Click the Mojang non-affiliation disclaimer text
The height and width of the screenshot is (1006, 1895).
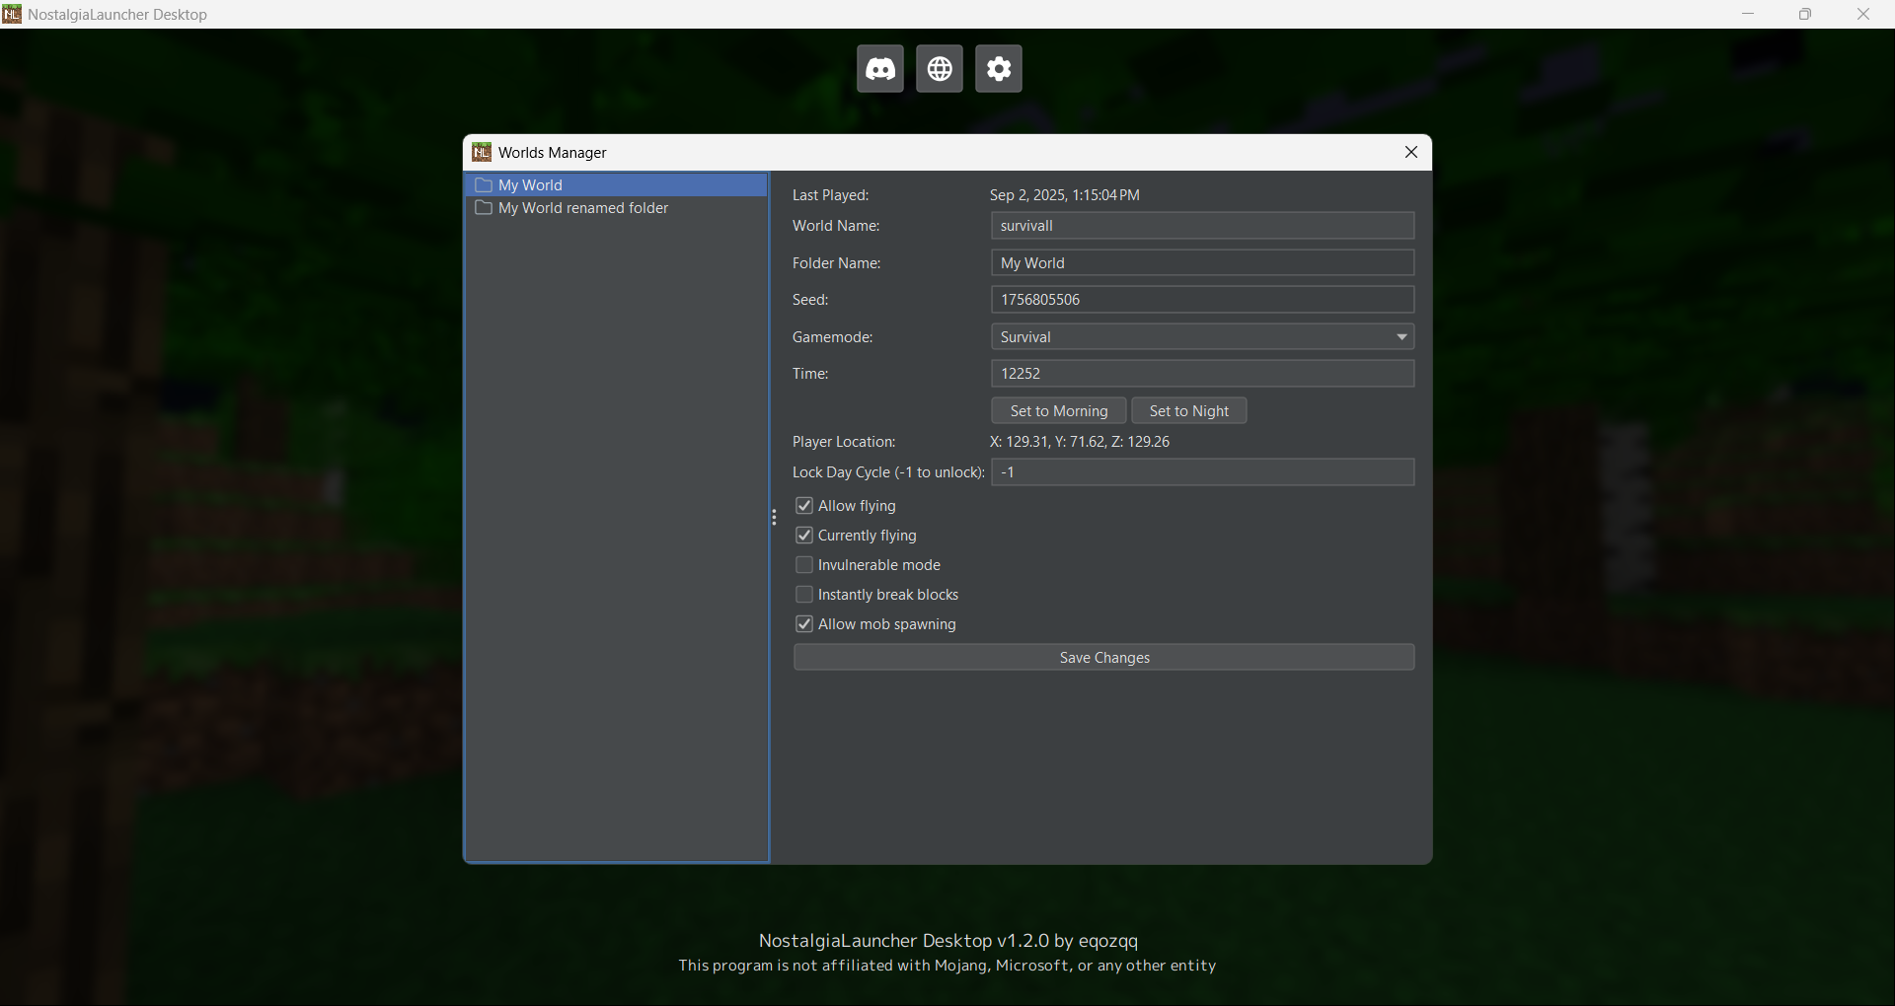point(947,966)
